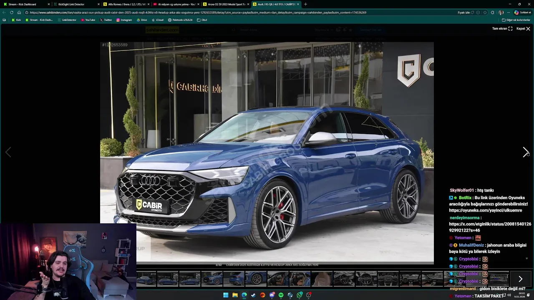Click the volume icon in system tray
The height and width of the screenshot is (300, 534).
coord(509,295)
